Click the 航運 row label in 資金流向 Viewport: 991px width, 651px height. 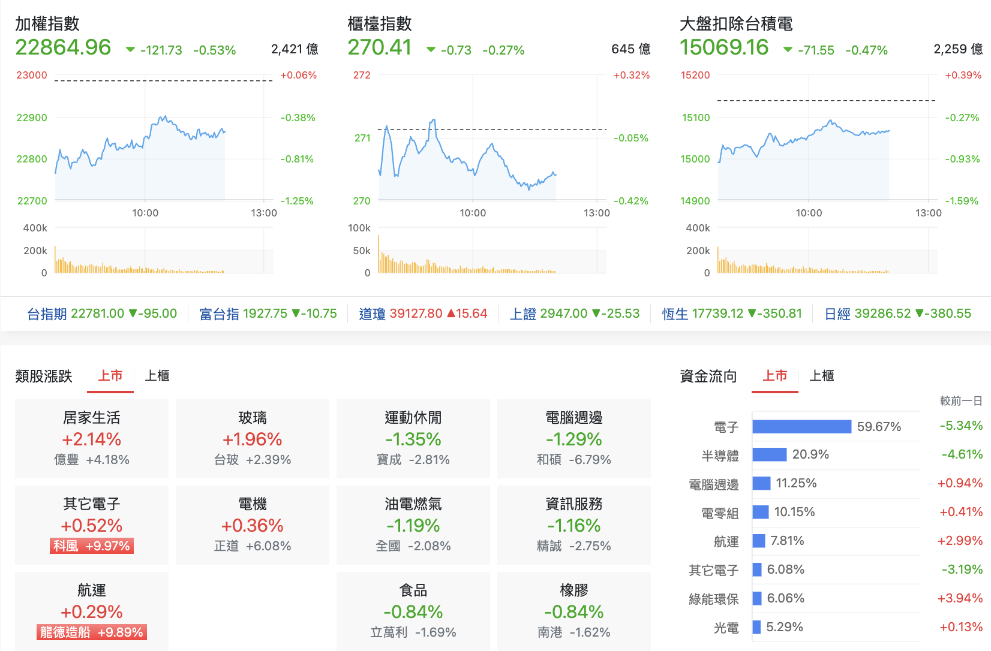(726, 542)
